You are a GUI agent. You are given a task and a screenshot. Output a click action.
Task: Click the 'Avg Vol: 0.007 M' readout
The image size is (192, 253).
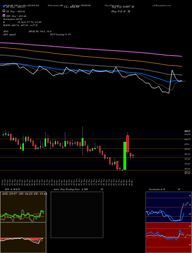pos(123,7)
